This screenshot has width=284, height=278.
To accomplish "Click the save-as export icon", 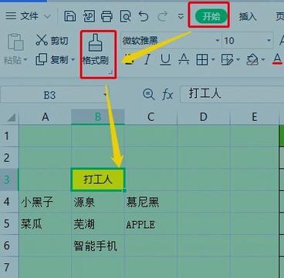I will pos(89,17).
